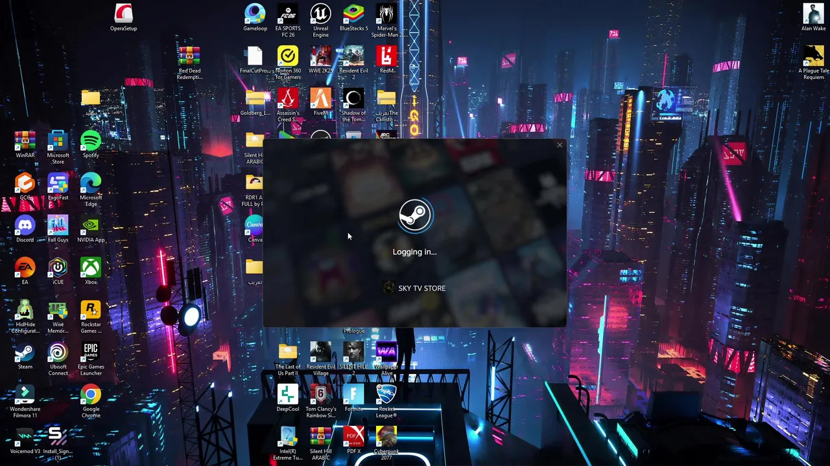This screenshot has height=466, width=830.
Task: Open the Unreal Engine shortcut
Action: pos(320,21)
